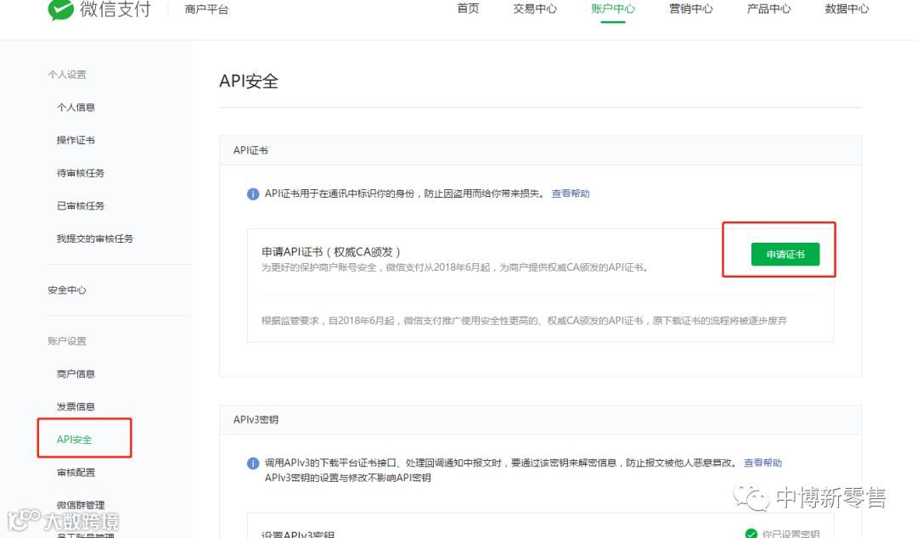Click the API安全 page heading

pos(249,81)
